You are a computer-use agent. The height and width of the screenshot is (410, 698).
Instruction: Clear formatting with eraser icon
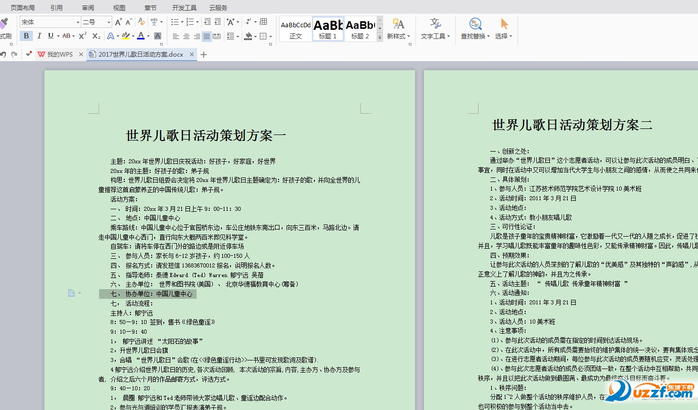[x=142, y=22]
